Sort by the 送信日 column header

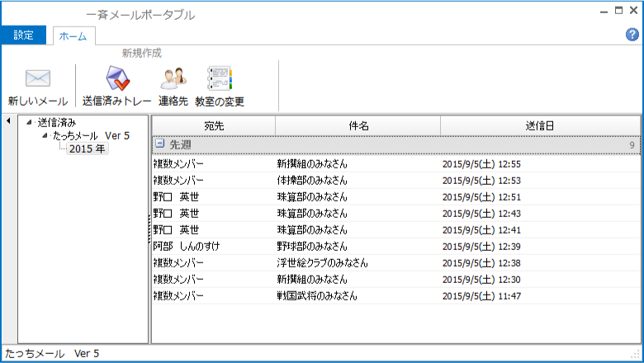click(x=540, y=125)
